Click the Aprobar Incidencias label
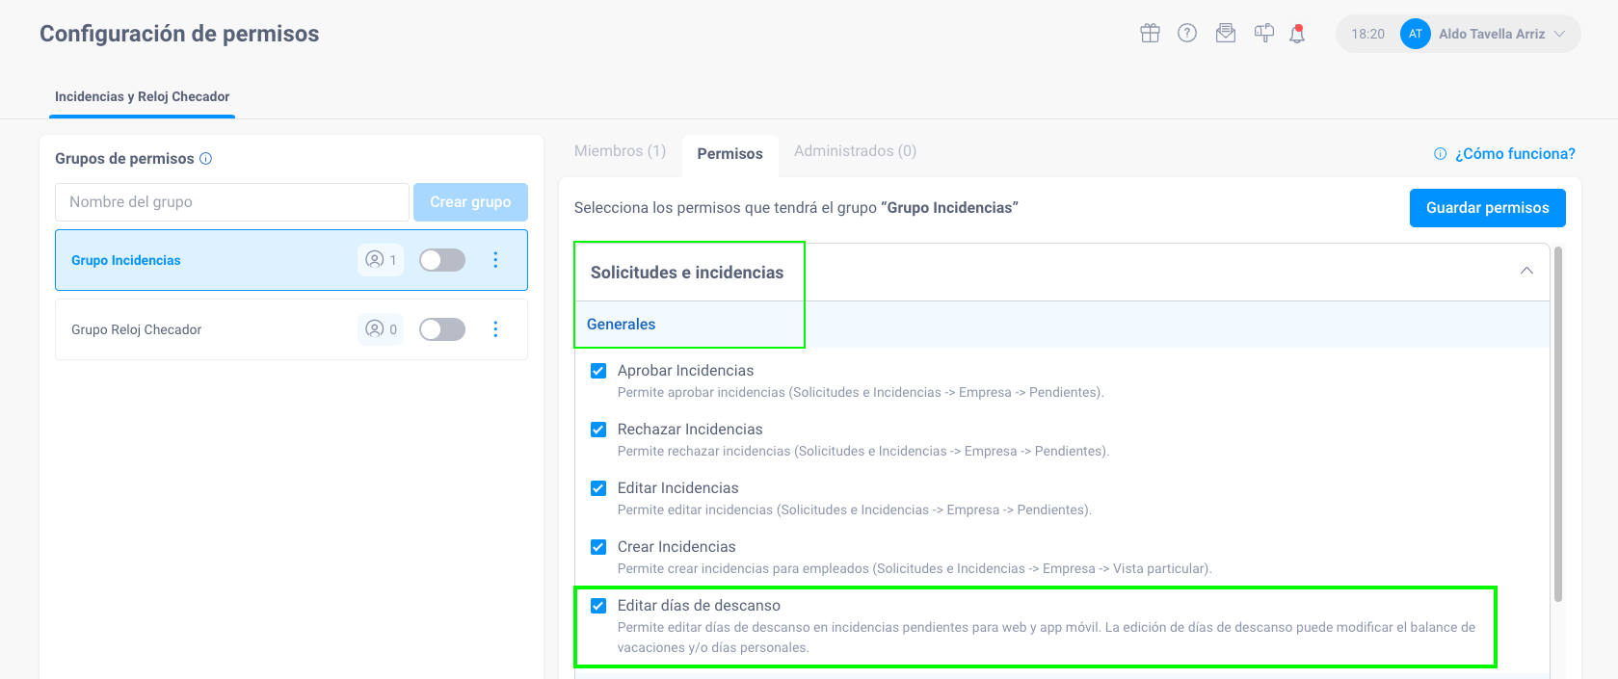Viewport: 1618px width, 679px height. (x=685, y=371)
